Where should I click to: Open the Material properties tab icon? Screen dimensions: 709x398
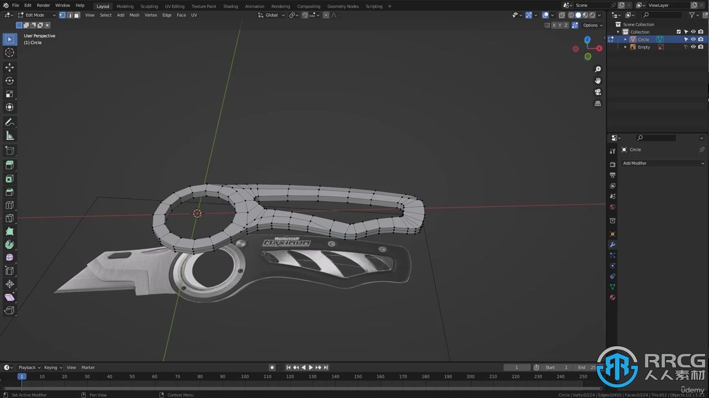[x=613, y=297]
